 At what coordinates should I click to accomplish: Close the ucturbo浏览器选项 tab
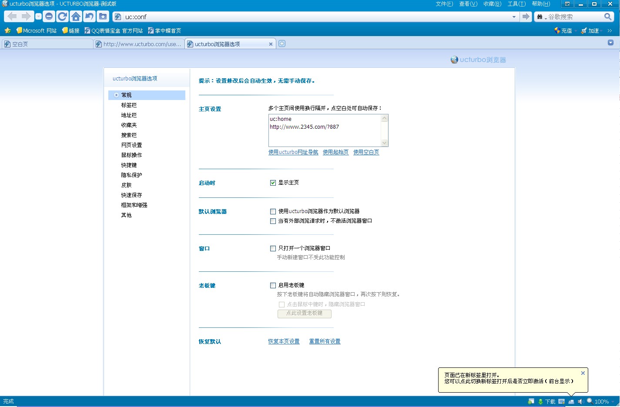tap(271, 44)
